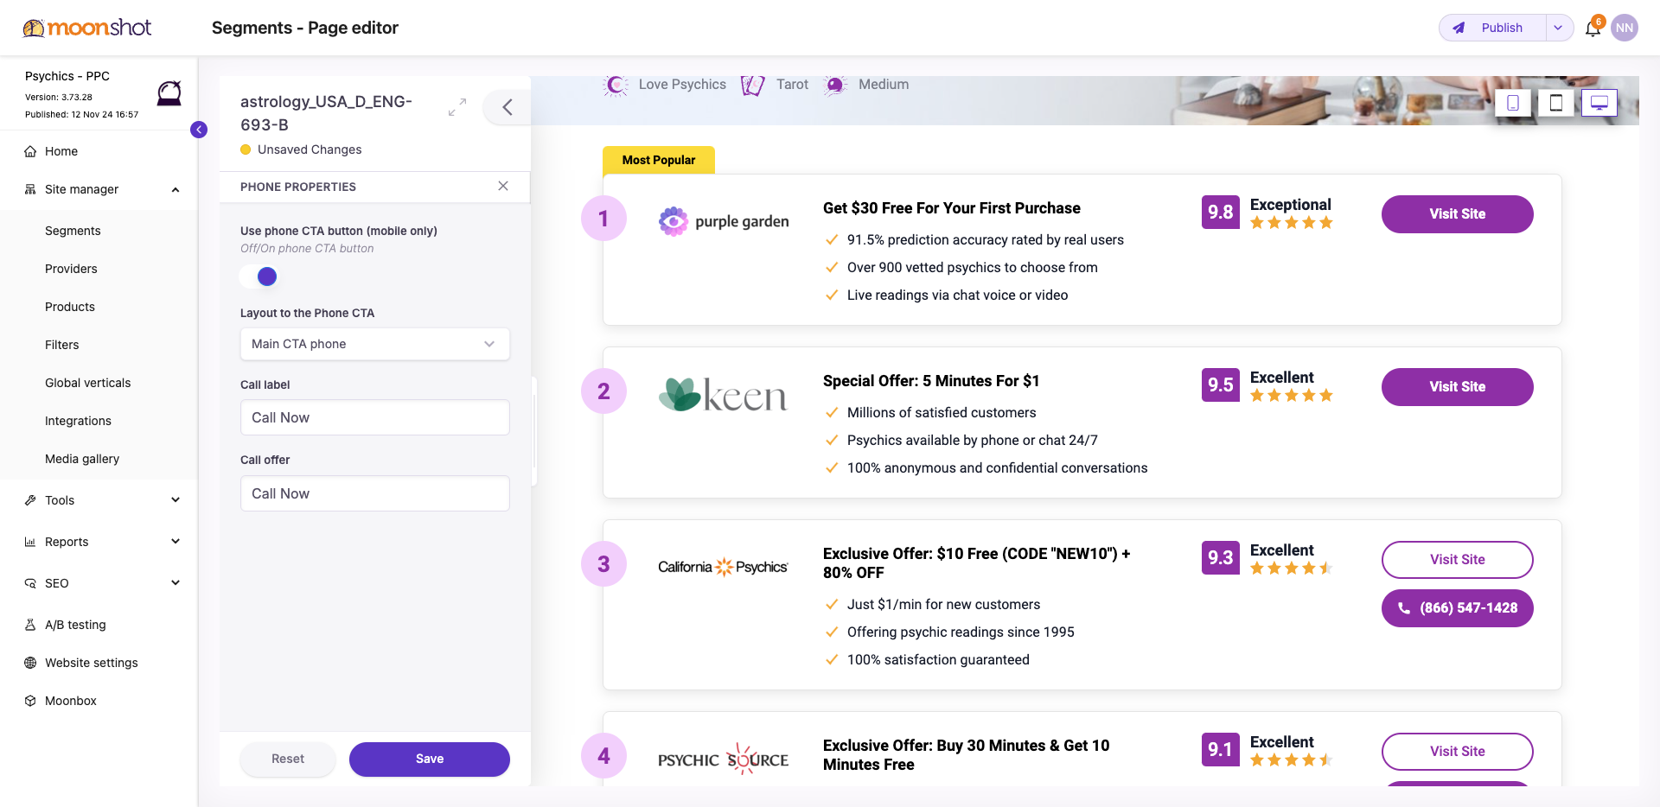Viewport: 1660px width, 807px height.
Task: Save the phone properties
Action: [430, 759]
